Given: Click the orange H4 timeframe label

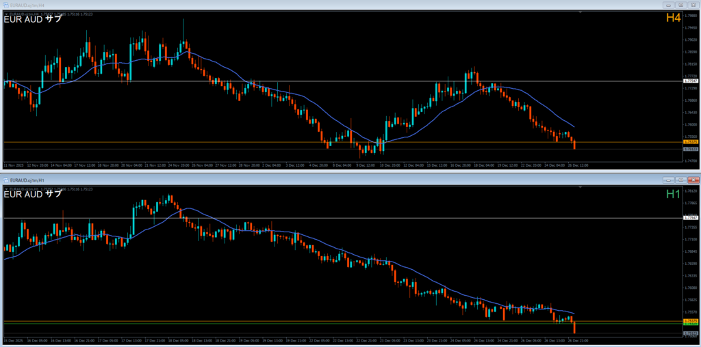Looking at the screenshot, I should (672, 19).
